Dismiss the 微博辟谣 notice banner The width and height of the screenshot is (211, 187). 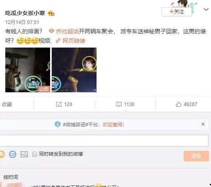(x=203, y=124)
